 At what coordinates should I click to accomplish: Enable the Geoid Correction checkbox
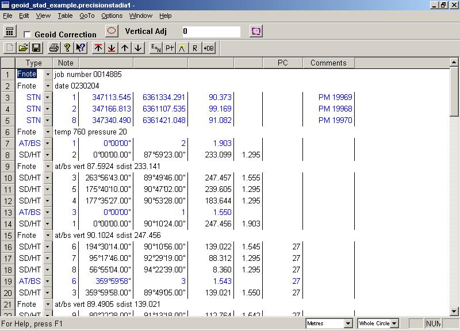(x=28, y=35)
